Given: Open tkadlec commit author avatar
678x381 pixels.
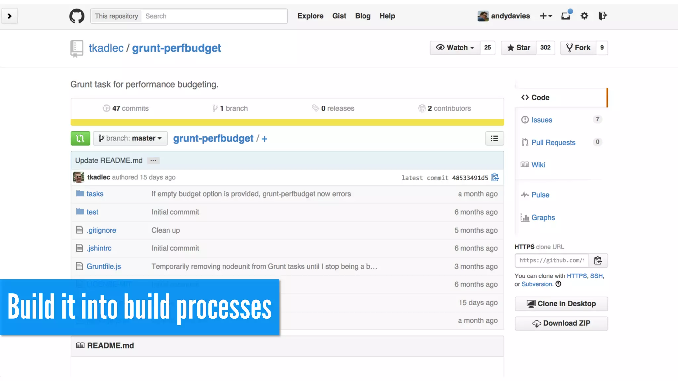Looking at the screenshot, I should coord(79,177).
